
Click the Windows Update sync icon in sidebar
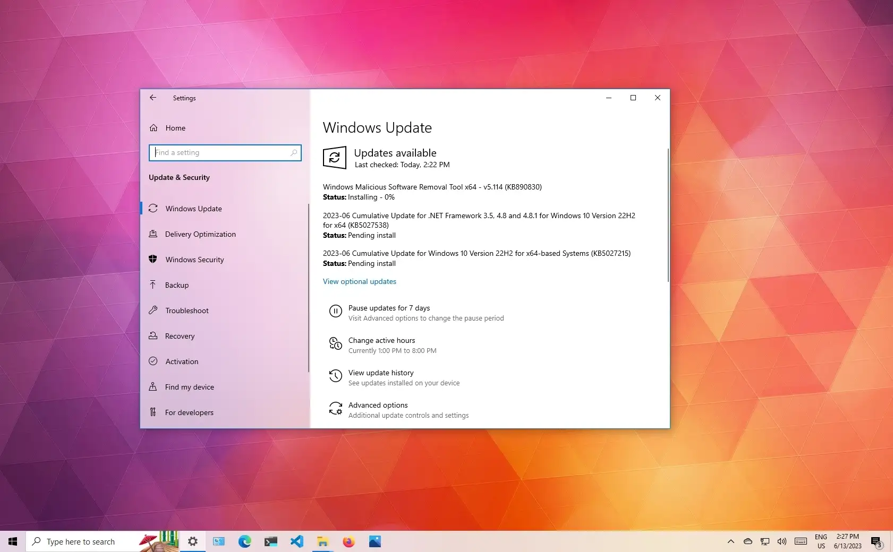point(153,209)
